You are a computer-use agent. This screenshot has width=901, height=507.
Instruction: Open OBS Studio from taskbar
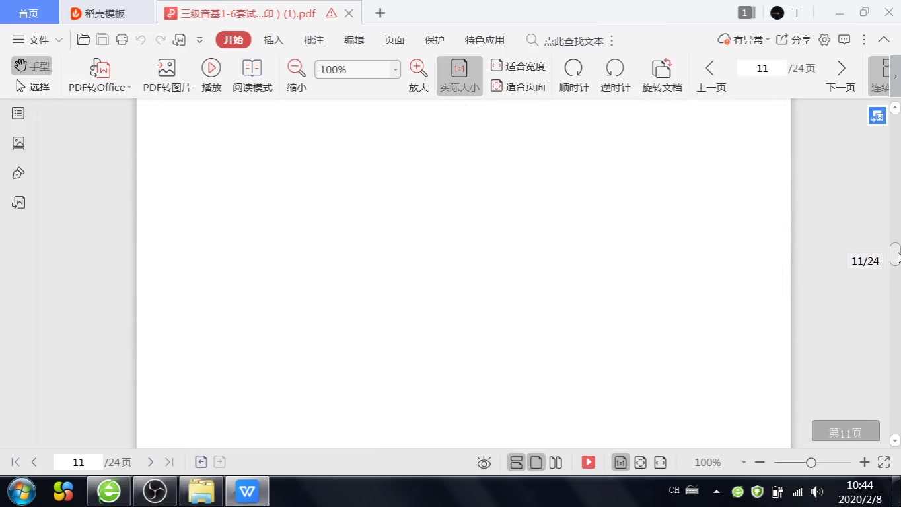click(x=155, y=491)
